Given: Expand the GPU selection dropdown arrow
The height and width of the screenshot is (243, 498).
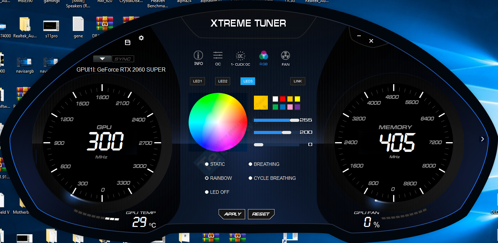Looking at the screenshot, I should (x=102, y=59).
